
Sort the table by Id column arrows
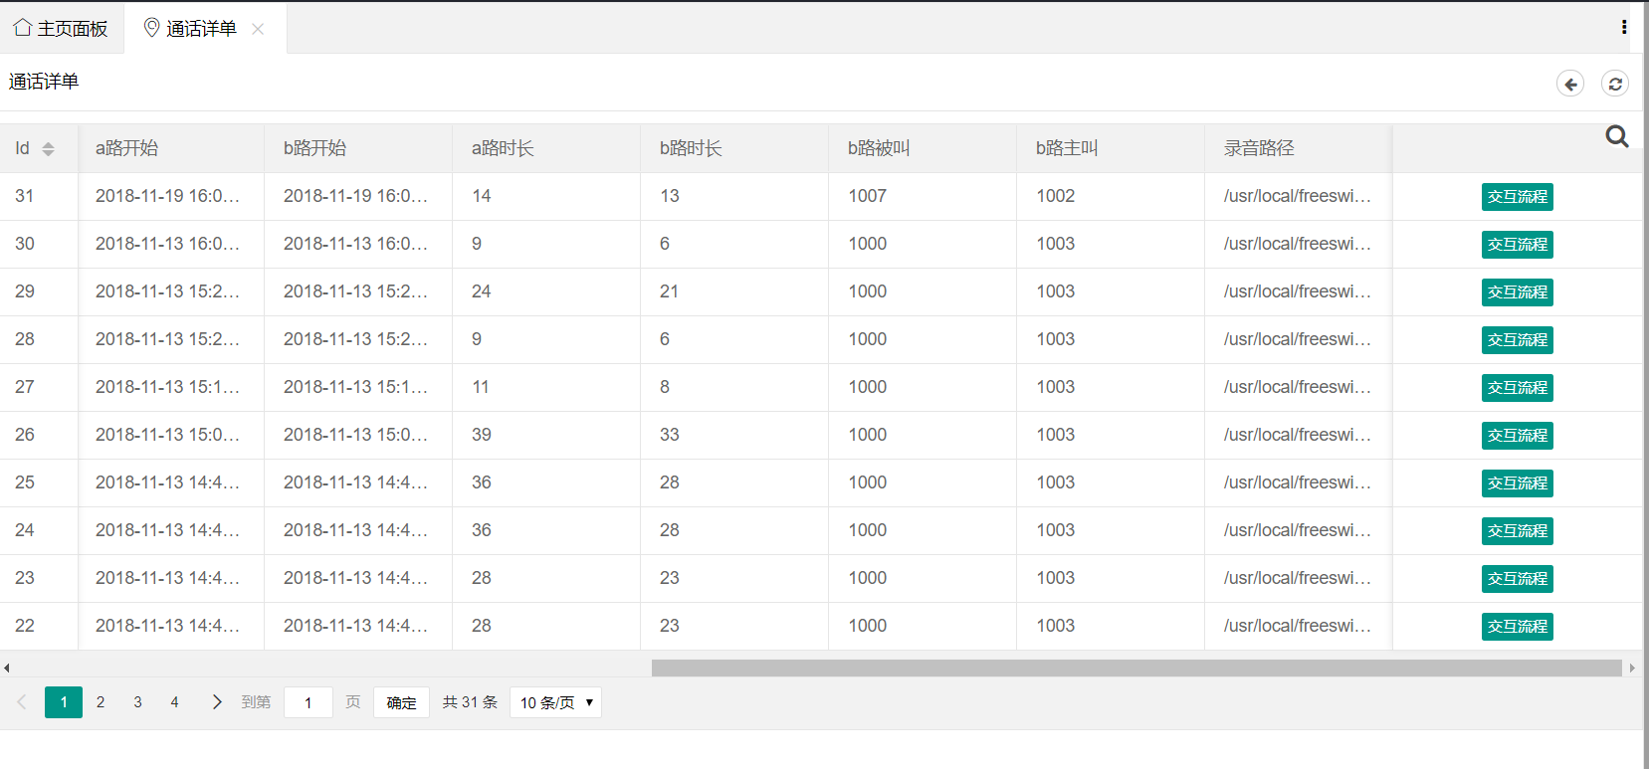pos(48,148)
